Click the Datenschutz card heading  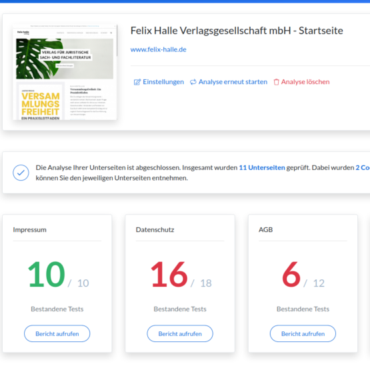pyautogui.click(x=155, y=229)
